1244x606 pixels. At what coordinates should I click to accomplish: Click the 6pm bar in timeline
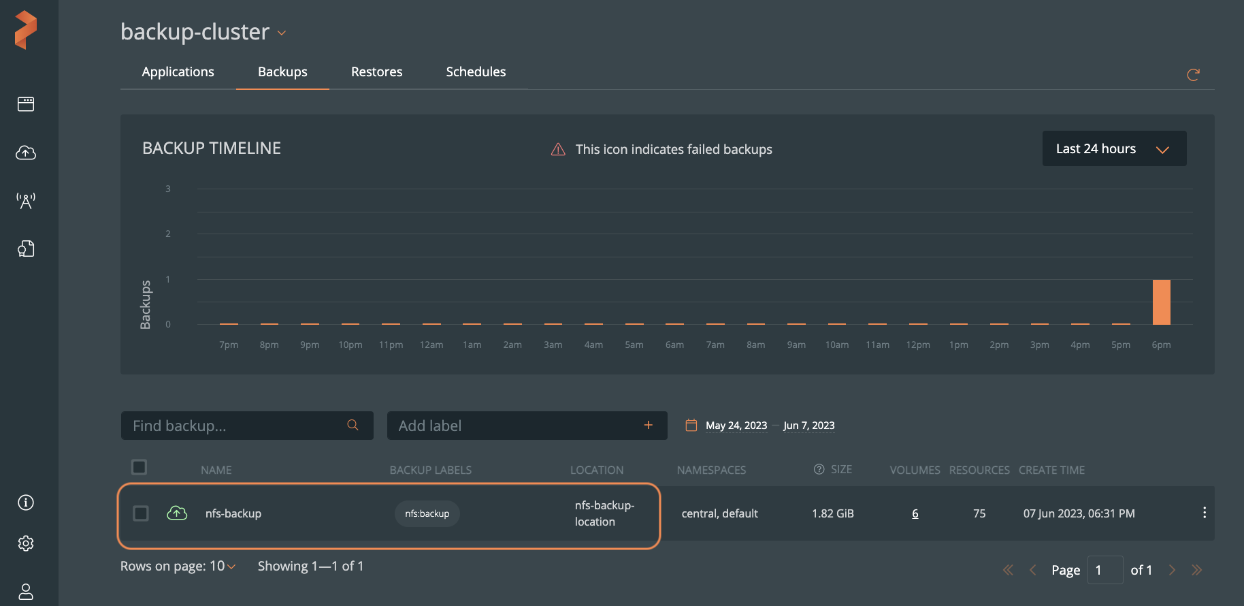click(1161, 302)
